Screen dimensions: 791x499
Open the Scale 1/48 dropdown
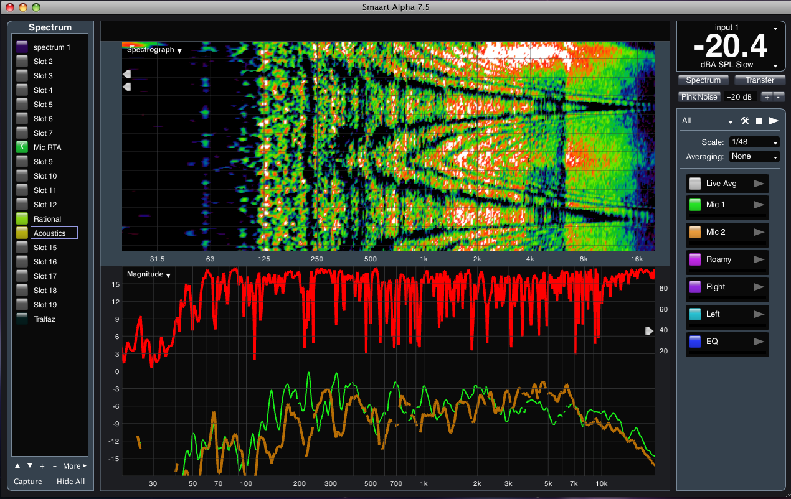coord(754,142)
